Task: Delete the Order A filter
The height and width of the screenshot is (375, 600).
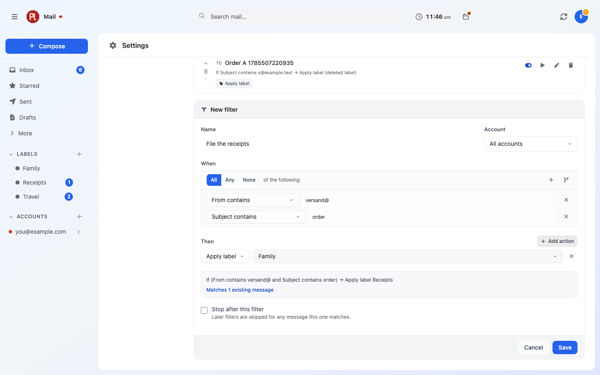Action: click(571, 65)
